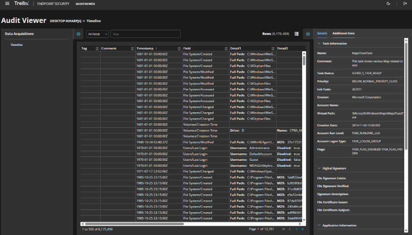Click the MD5: 5ddf22ea cell
The height and width of the screenshot is (235, 412).
tap(289, 177)
